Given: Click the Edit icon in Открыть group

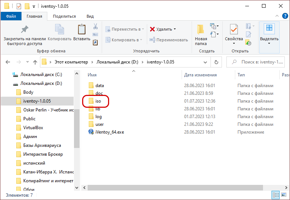Looking at the screenshot, I should pyautogui.click(x=249, y=34).
